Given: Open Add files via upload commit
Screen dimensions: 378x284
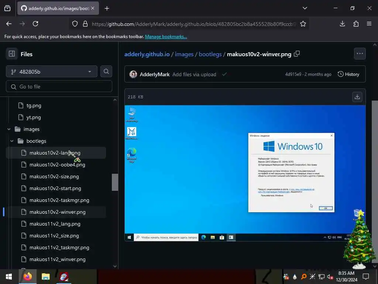Looking at the screenshot, I should pos(194,74).
